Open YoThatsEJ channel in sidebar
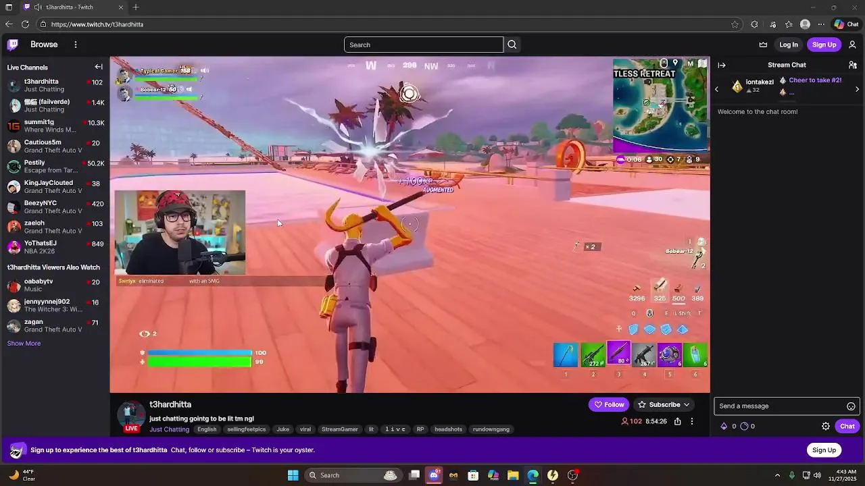Screen dimensions: 865x486 (55, 246)
